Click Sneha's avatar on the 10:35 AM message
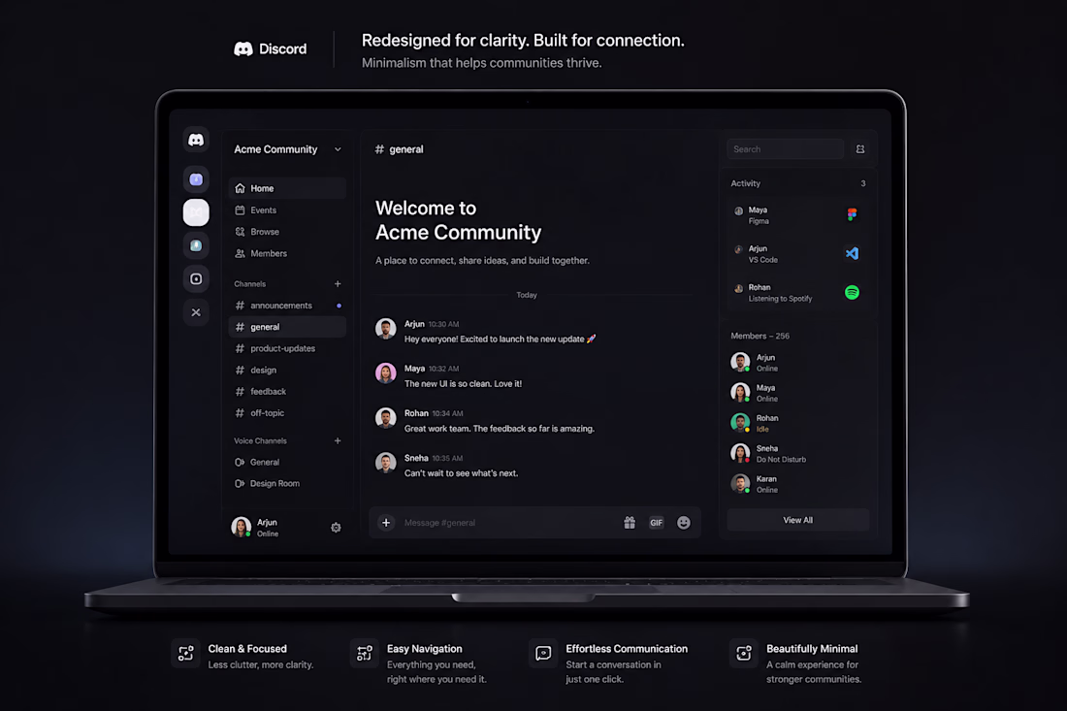This screenshot has width=1067, height=711. tap(386, 463)
